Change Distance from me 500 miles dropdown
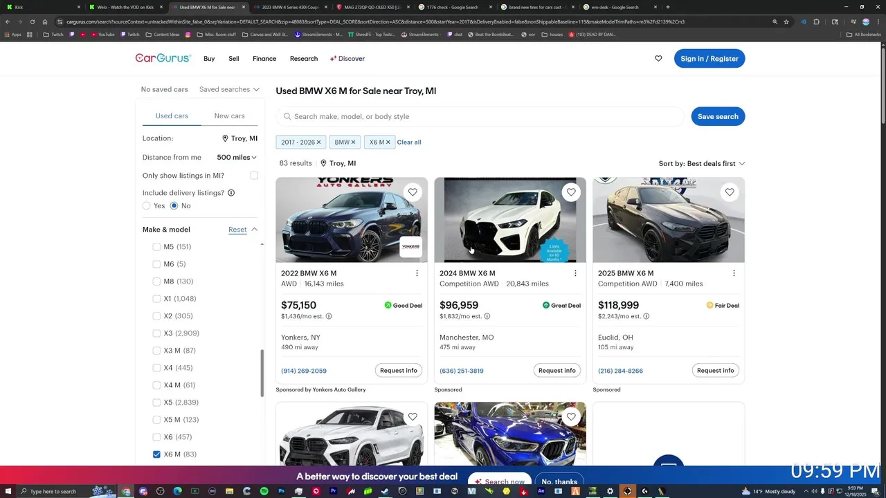The height and width of the screenshot is (498, 886). coord(237,158)
